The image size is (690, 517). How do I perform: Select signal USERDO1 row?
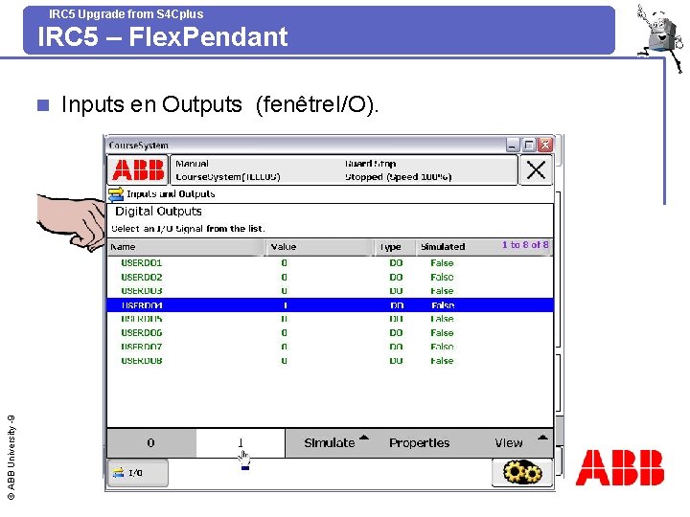click(330, 263)
